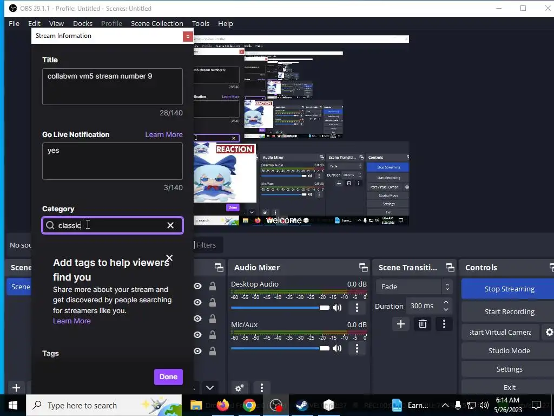Open the white cube taskbar app

click(328, 405)
